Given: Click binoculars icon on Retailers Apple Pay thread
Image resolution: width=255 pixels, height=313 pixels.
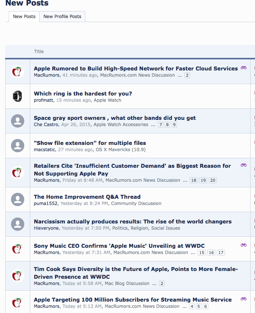Looking at the screenshot, I should 244,165.
